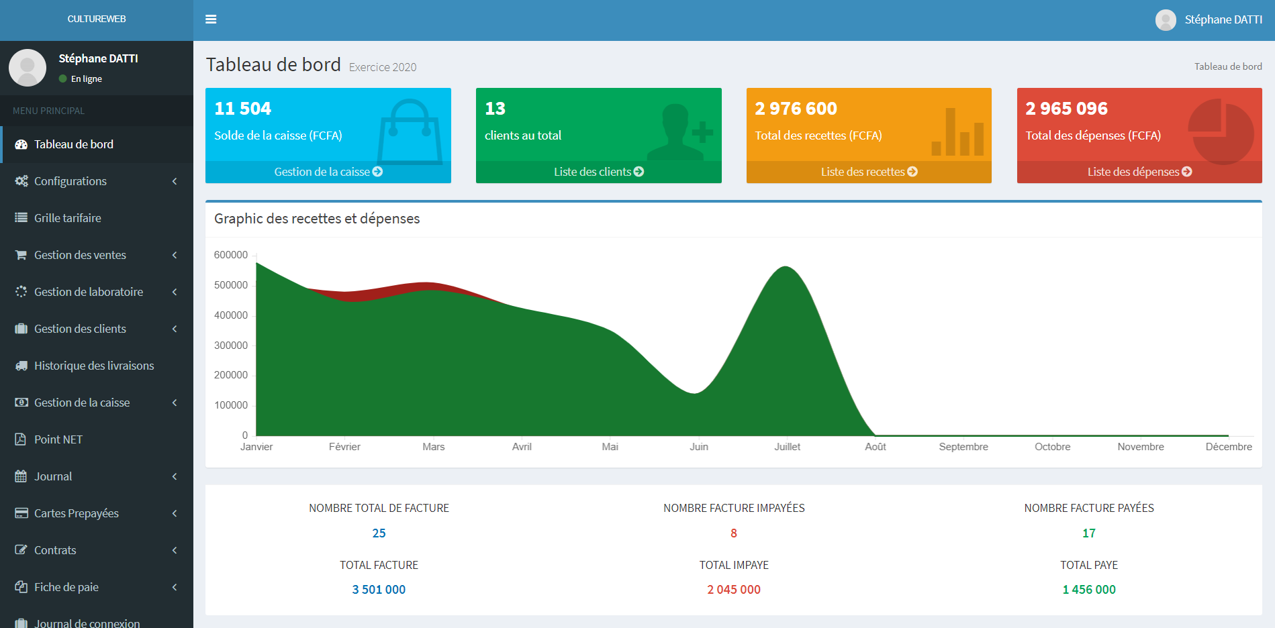1275x628 pixels.
Task: Click the shopping cart icon for Gestion des ventes
Action: click(x=21, y=255)
